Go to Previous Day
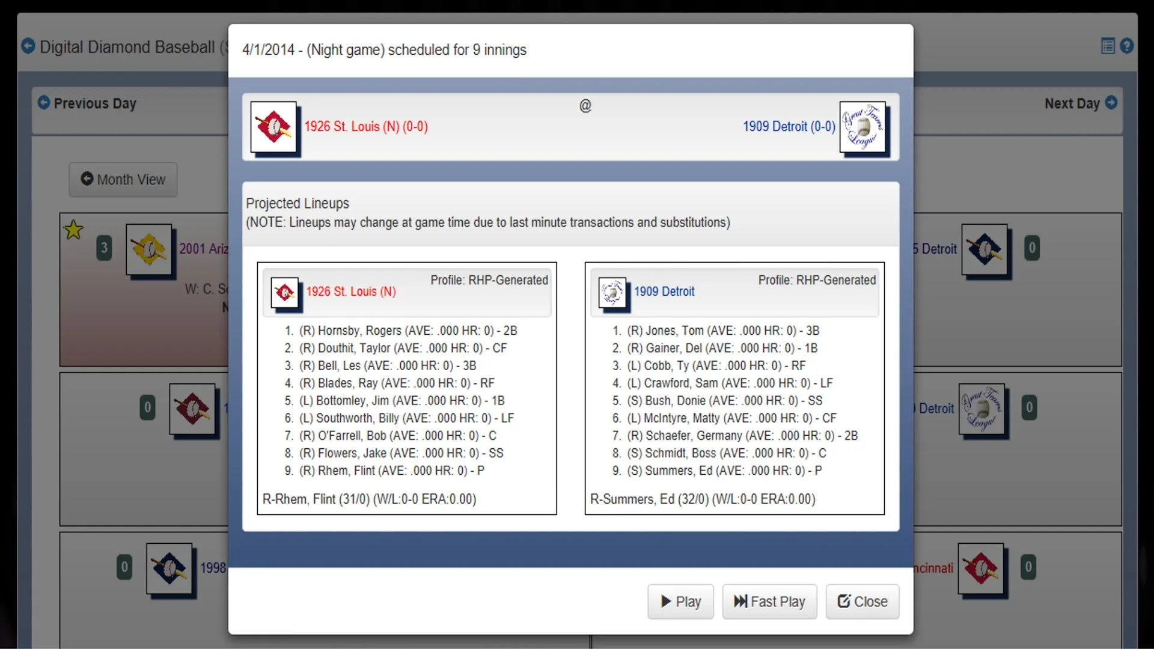This screenshot has height=649, width=1154. [87, 103]
